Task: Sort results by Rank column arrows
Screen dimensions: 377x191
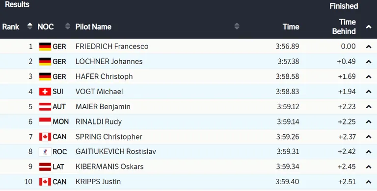Action: coord(30,26)
